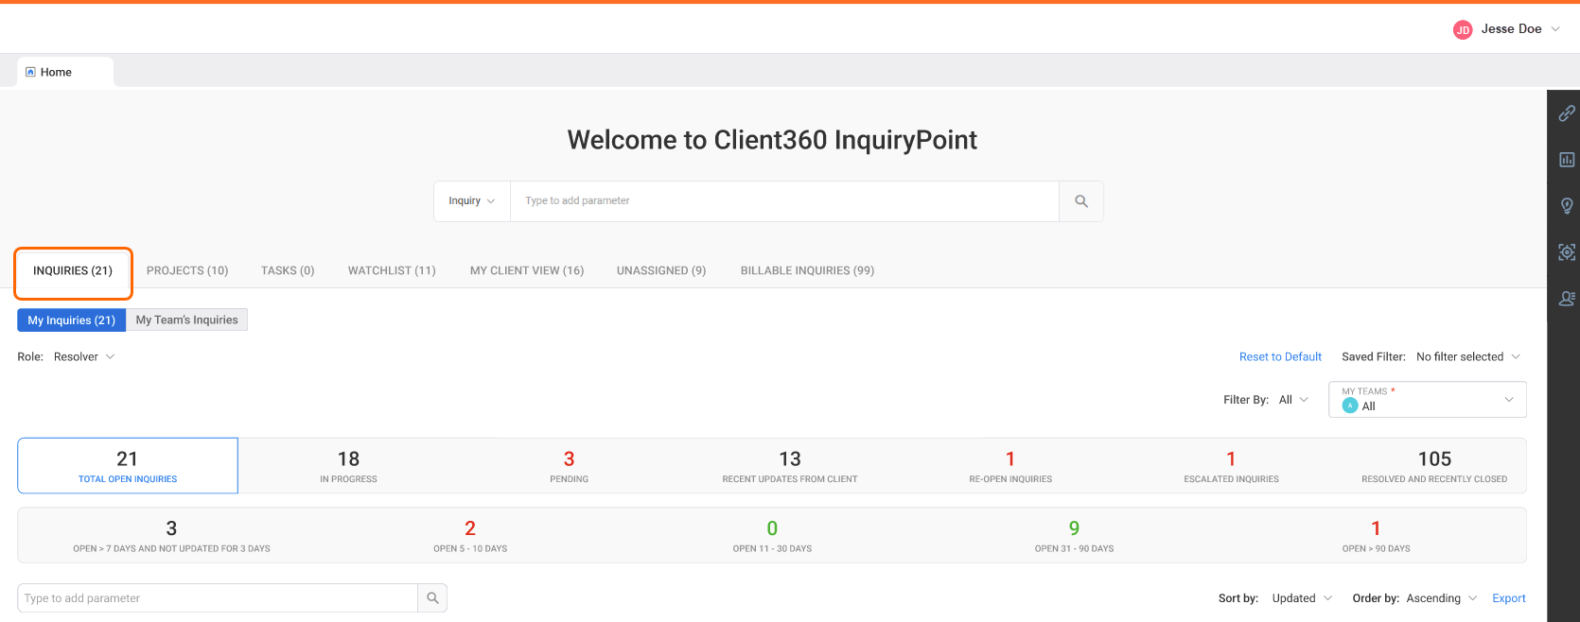
Task: Select the 3 Pending tile
Action: [569, 466]
